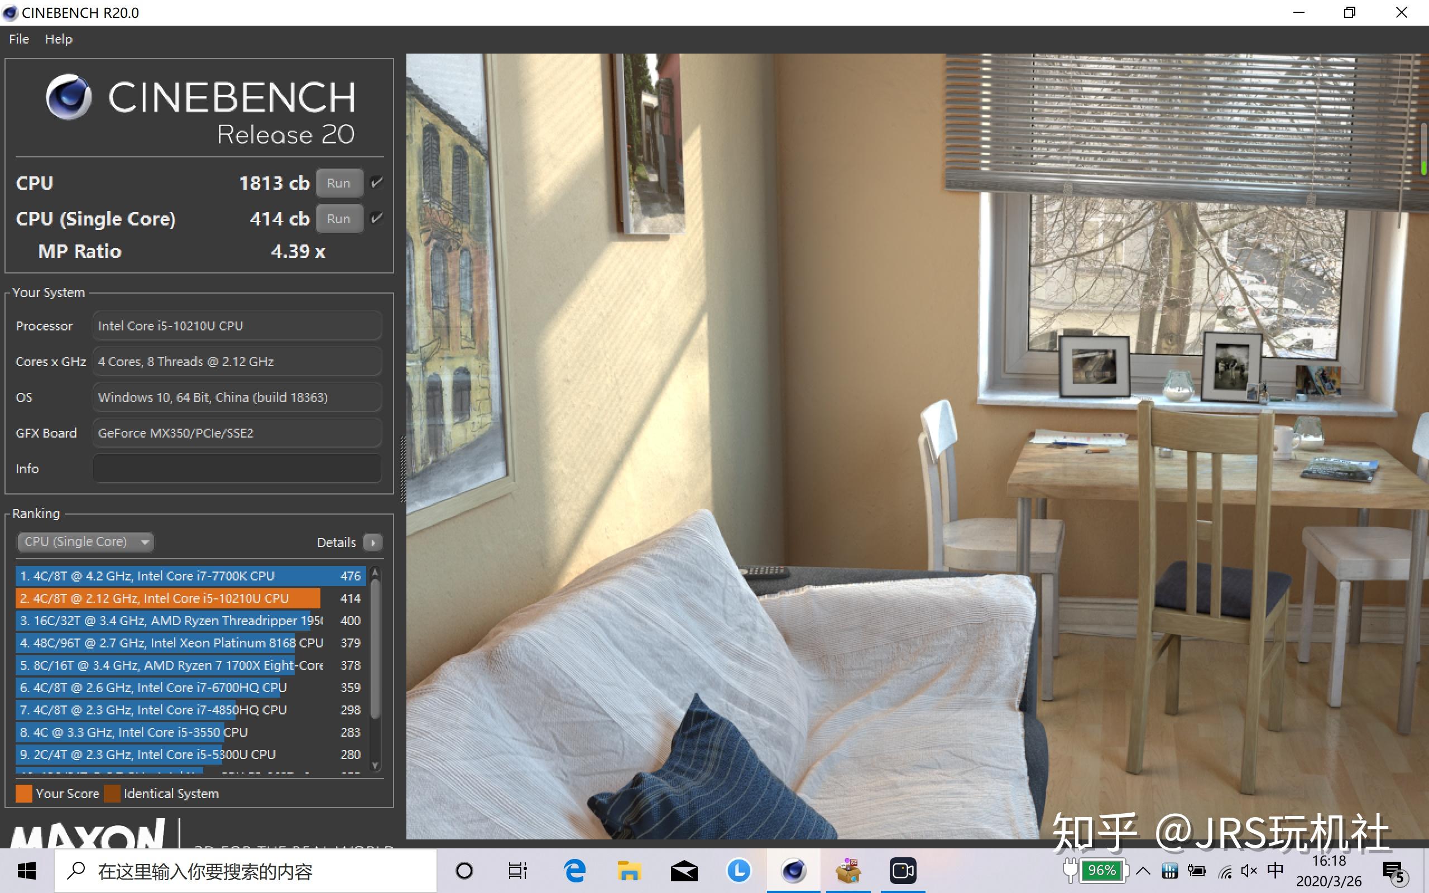The image size is (1429, 893).
Task: Show hidden system tray icons
Action: pos(1143,871)
